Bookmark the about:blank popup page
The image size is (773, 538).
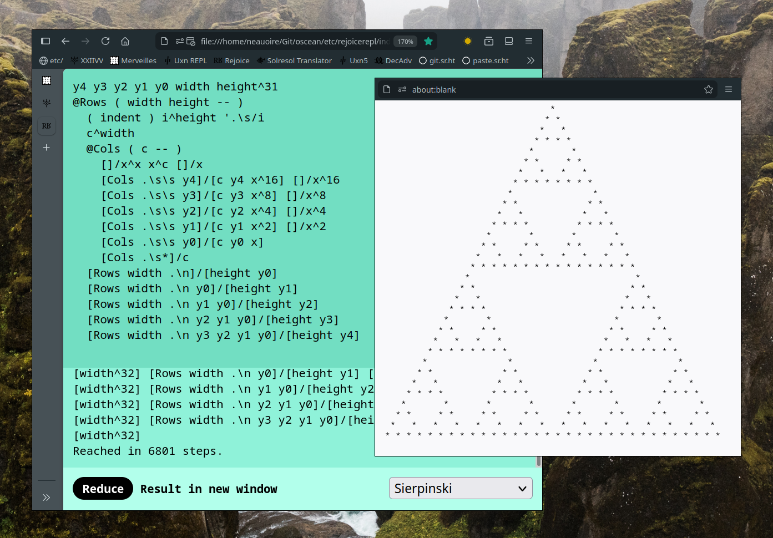[709, 89]
